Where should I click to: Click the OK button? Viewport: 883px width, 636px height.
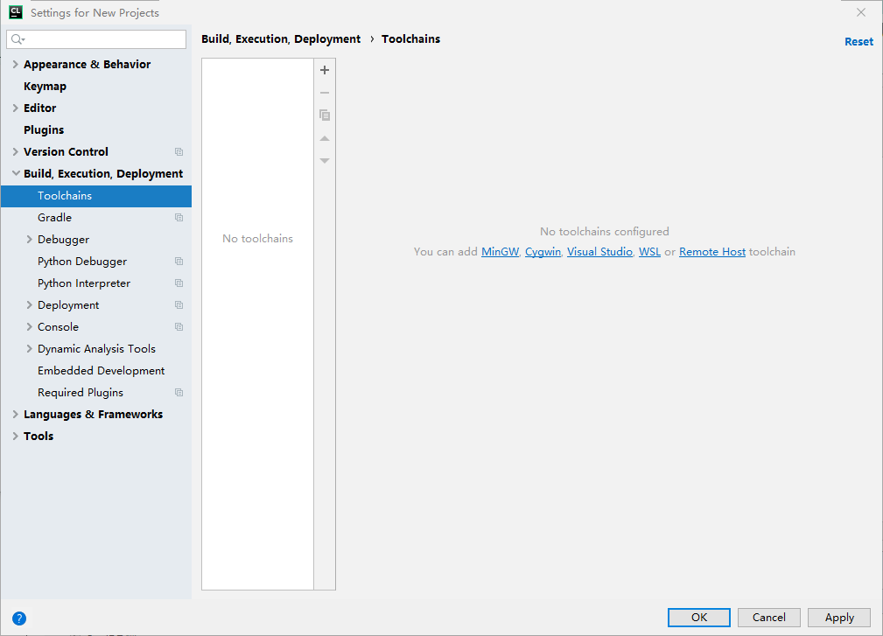pos(699,618)
